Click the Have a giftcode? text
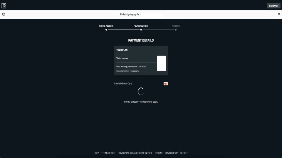This screenshot has width=282, height=158. tap(132, 102)
